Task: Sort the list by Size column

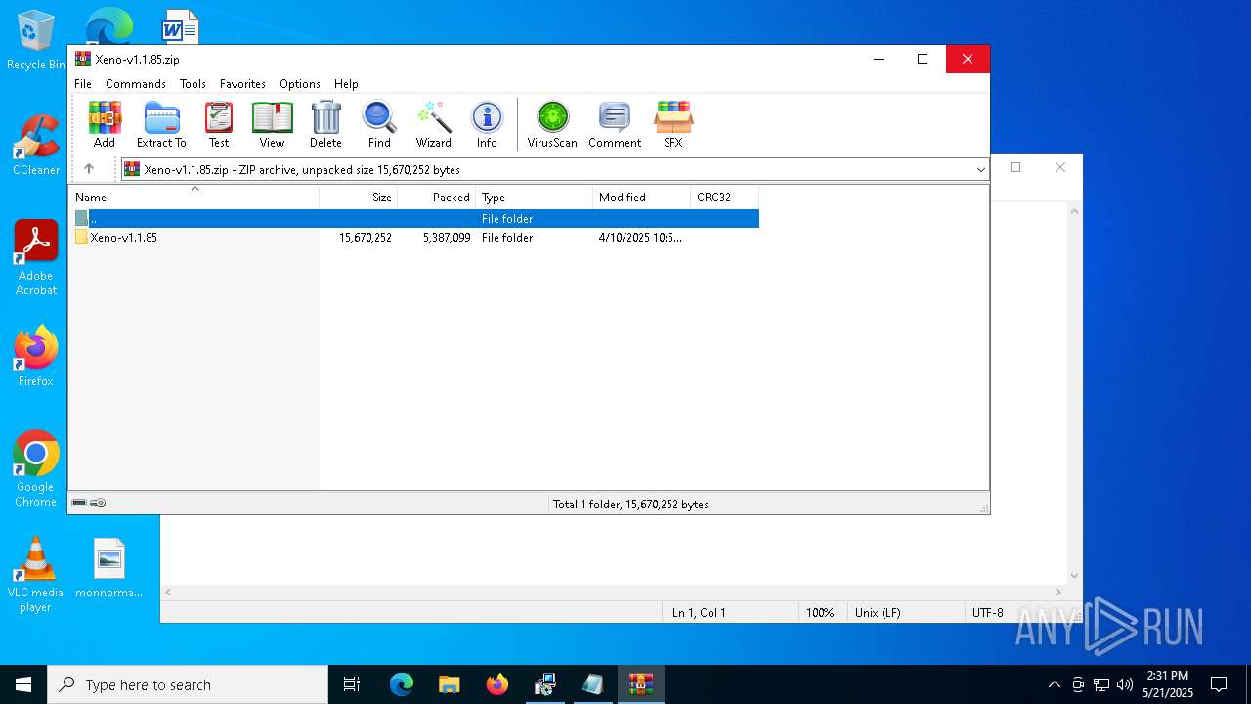Action: pyautogui.click(x=359, y=198)
